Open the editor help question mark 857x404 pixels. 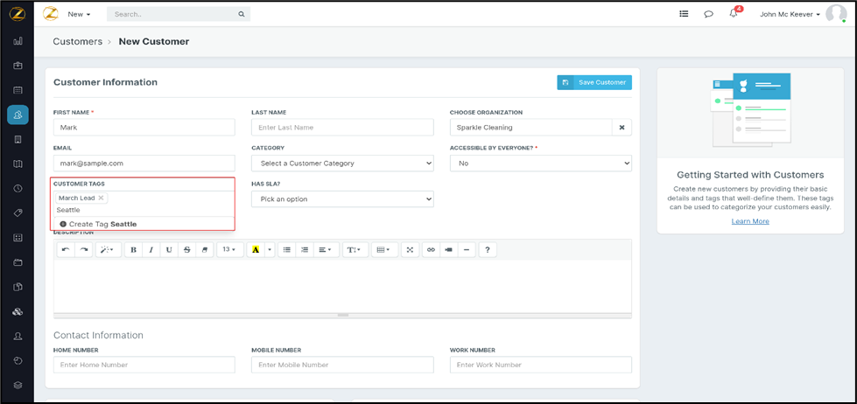[x=488, y=250]
